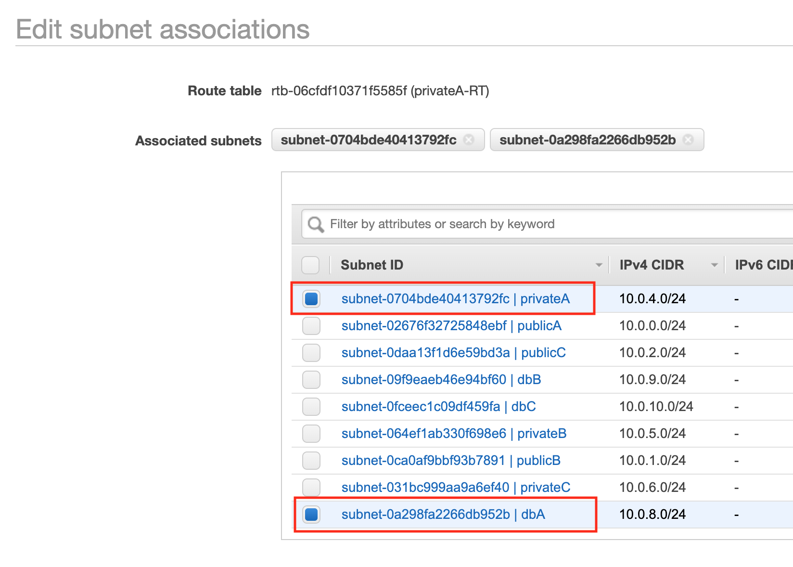
Task: Select the dbC subnet checkbox
Action: [311, 407]
